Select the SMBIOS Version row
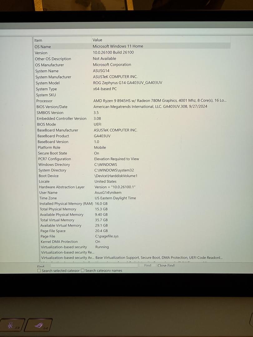Image resolution: width=253 pixels, height=337 pixels. coord(132,113)
